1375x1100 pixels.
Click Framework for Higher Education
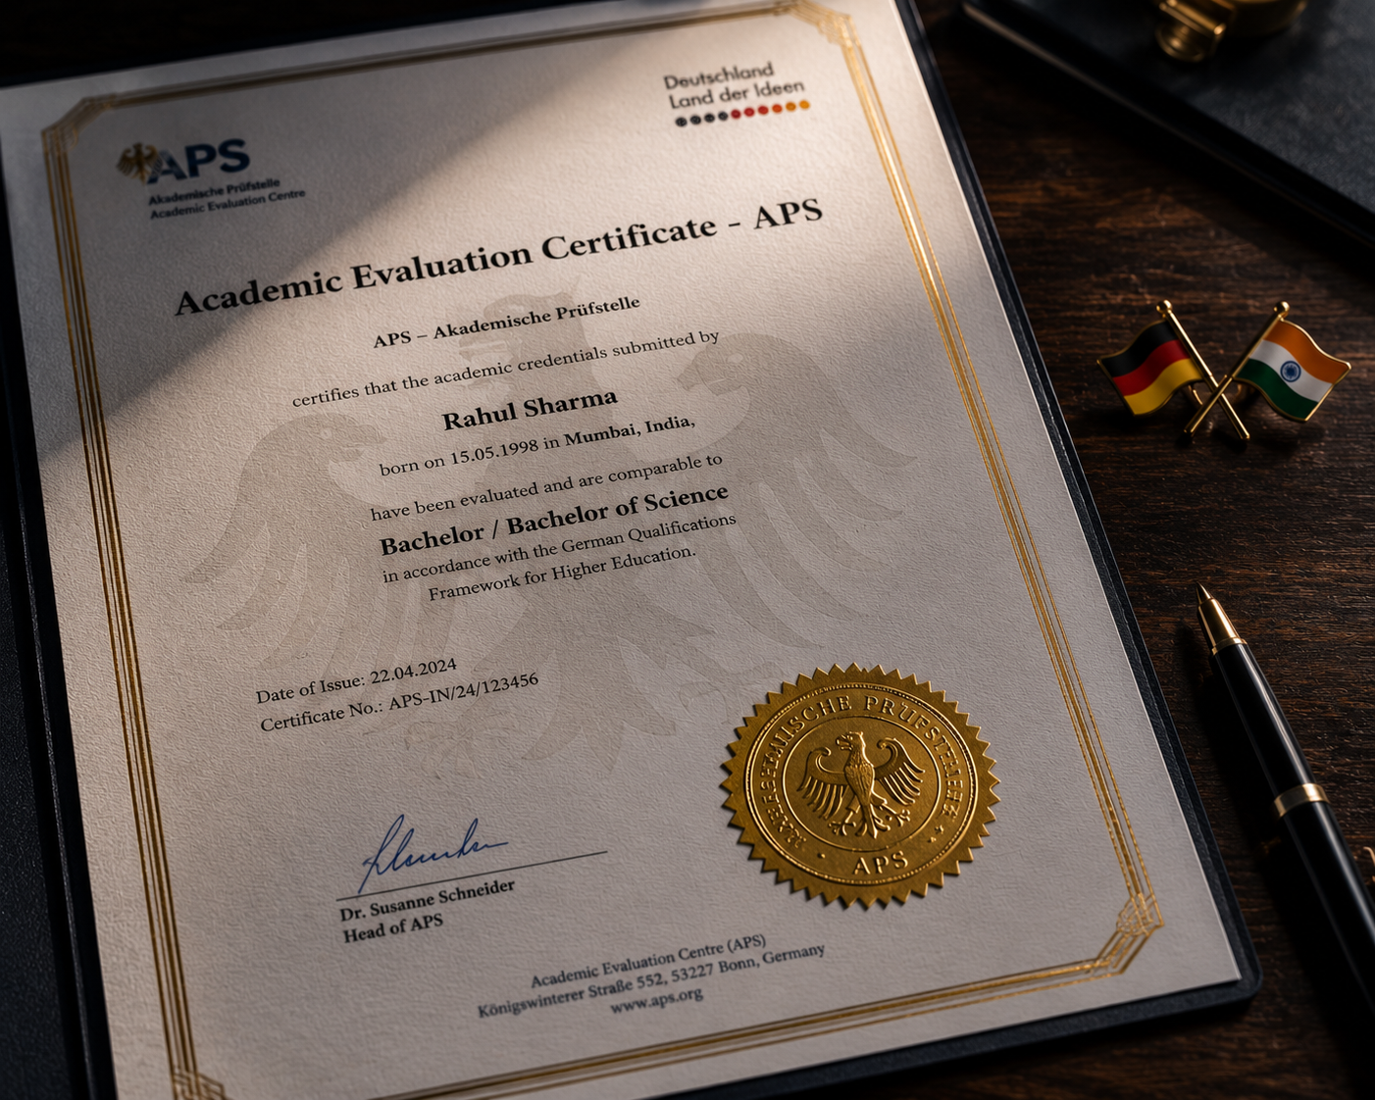pyautogui.click(x=562, y=574)
